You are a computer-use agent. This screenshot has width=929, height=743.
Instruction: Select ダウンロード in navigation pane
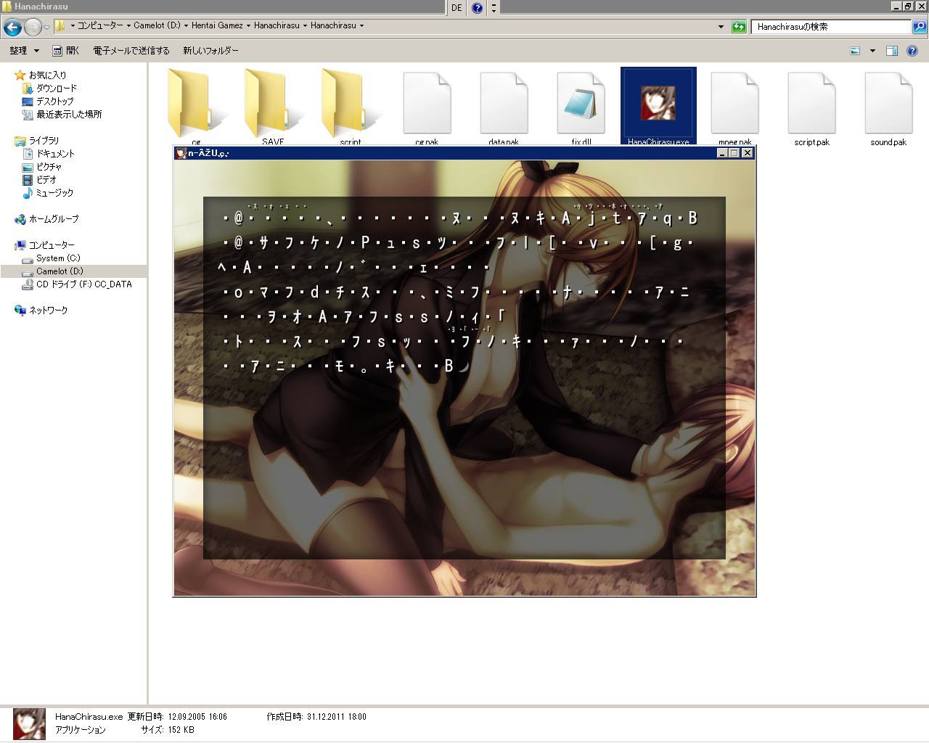coord(57,88)
